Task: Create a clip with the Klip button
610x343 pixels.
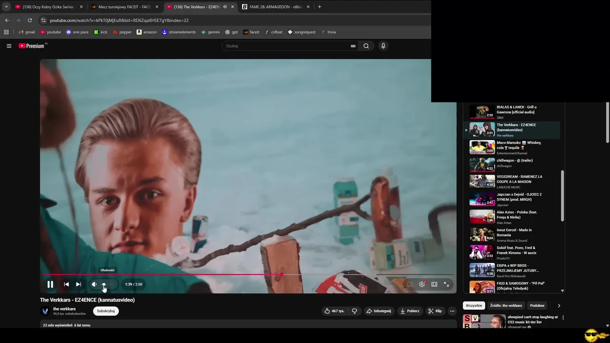Action: pos(435,311)
